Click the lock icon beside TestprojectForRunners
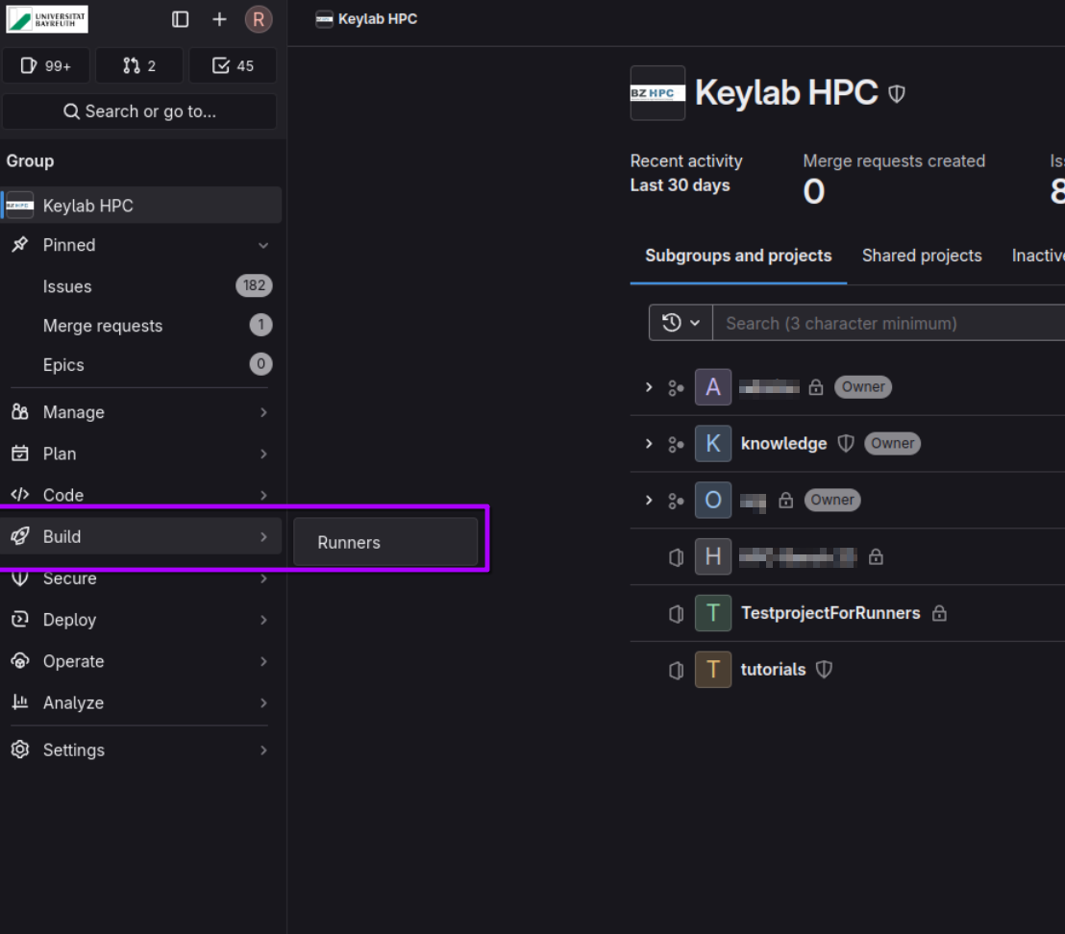The height and width of the screenshot is (934, 1065). [939, 613]
